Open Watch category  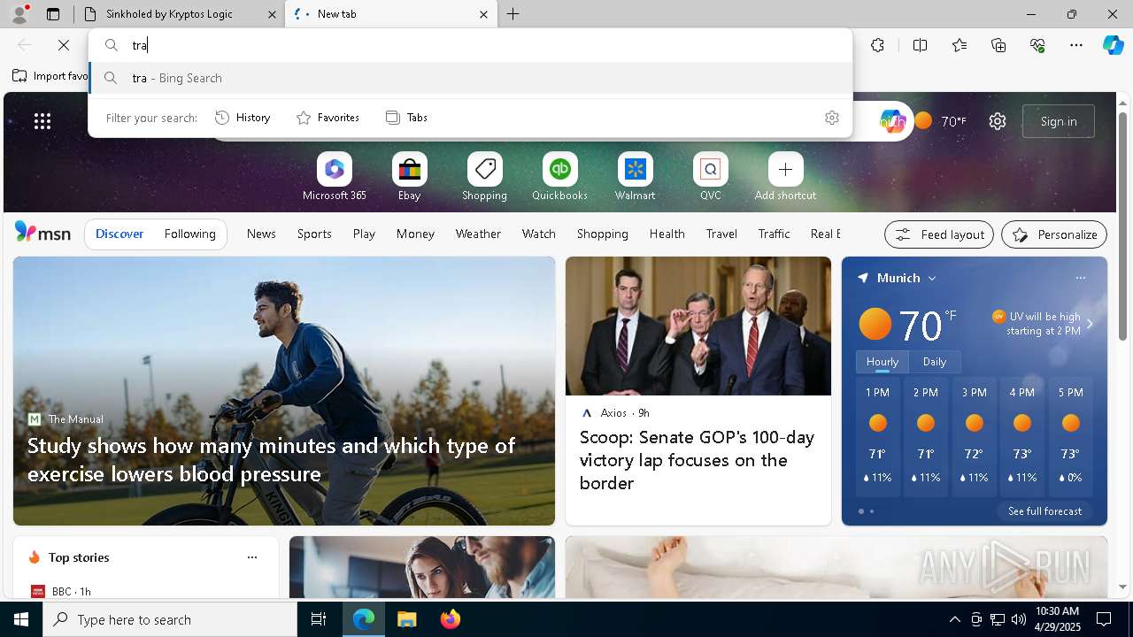(538, 234)
